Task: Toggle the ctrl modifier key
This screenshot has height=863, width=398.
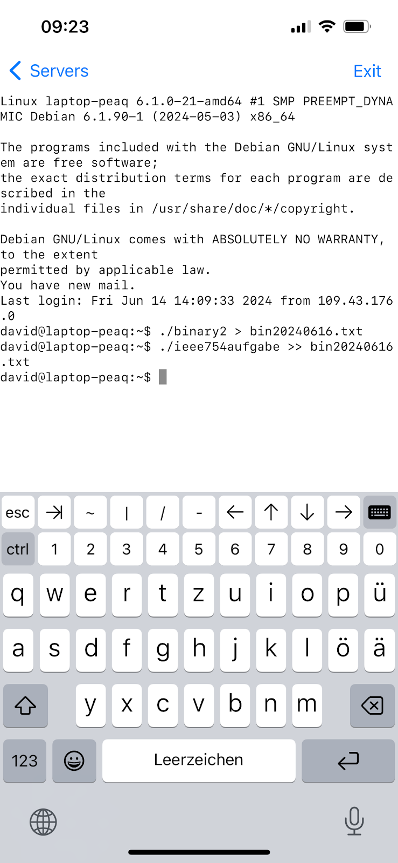Action: point(18,549)
